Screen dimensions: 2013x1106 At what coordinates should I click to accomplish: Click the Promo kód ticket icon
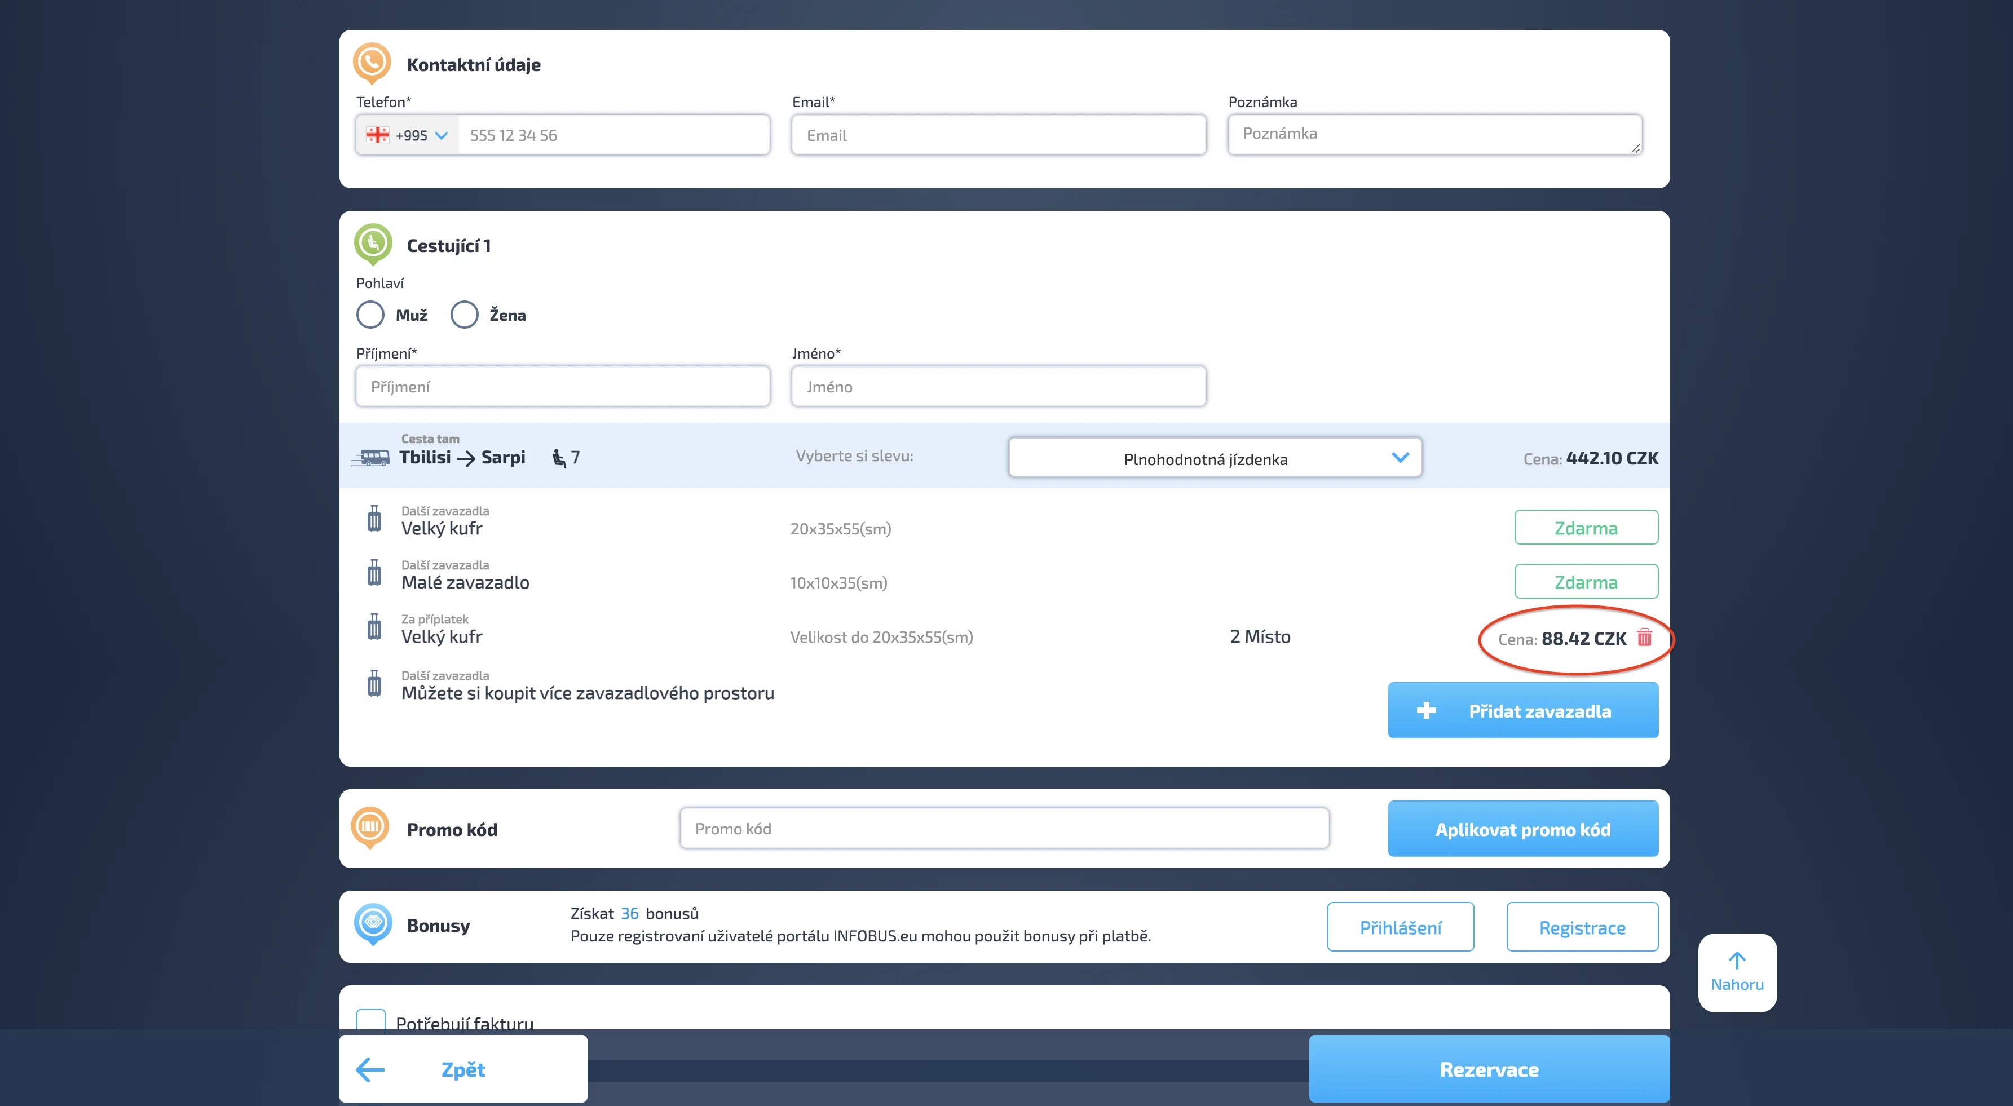click(x=370, y=826)
